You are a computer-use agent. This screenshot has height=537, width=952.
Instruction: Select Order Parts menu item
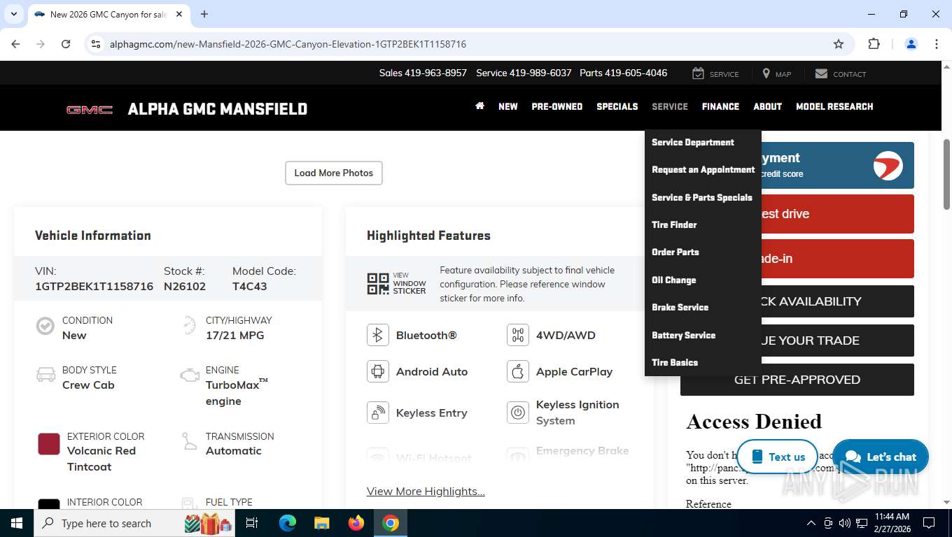click(x=675, y=252)
